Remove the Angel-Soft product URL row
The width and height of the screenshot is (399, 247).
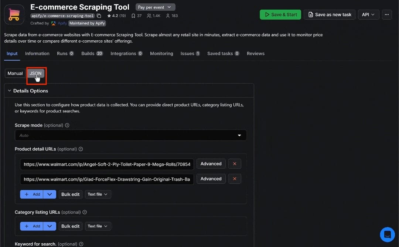pos(235,163)
